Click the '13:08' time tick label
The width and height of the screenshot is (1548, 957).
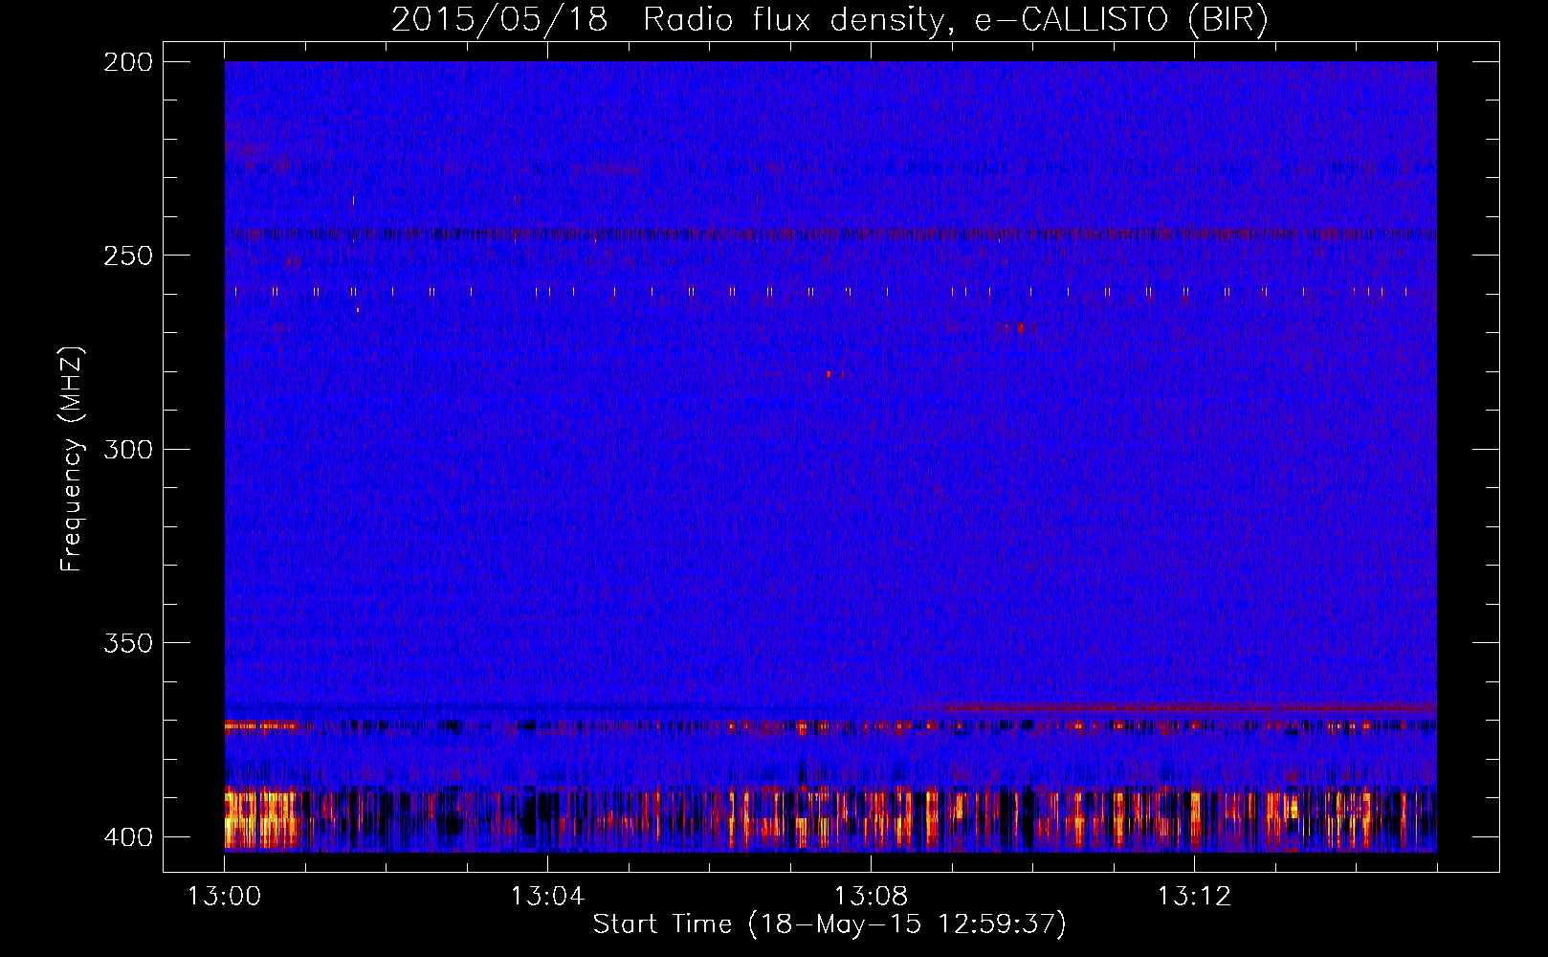[871, 897]
